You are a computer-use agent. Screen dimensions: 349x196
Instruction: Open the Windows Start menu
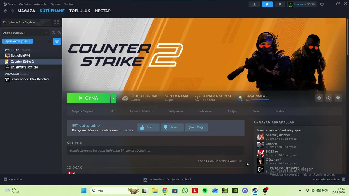(x=84, y=191)
